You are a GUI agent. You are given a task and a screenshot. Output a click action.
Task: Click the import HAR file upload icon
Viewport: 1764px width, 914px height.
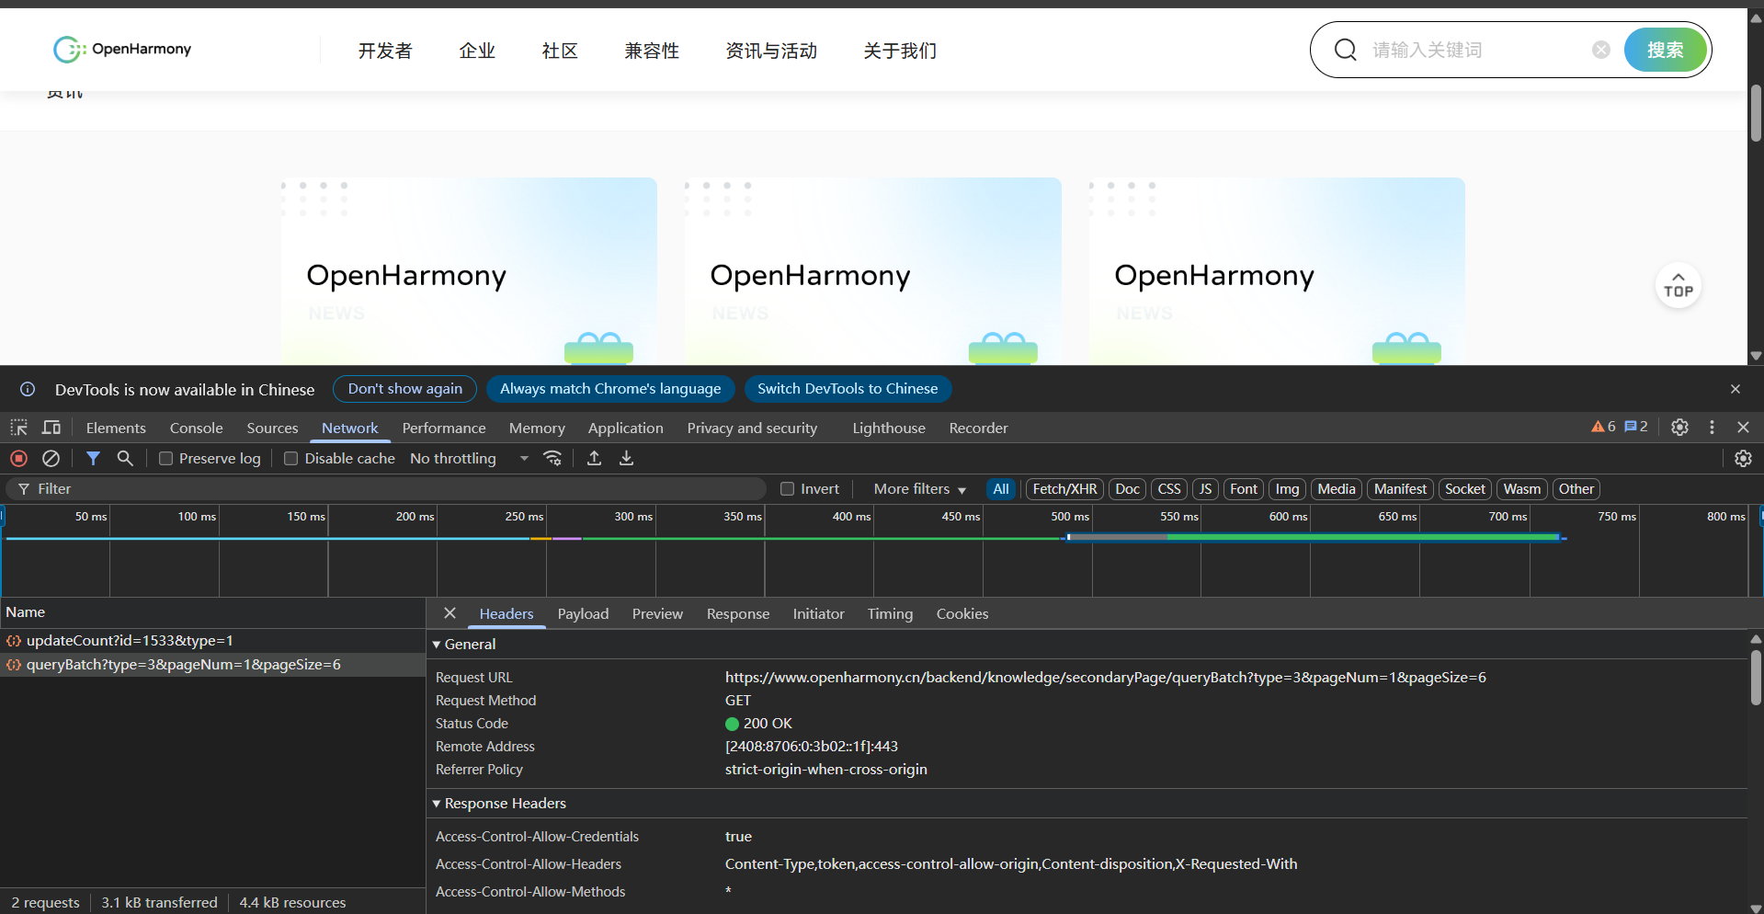click(594, 458)
